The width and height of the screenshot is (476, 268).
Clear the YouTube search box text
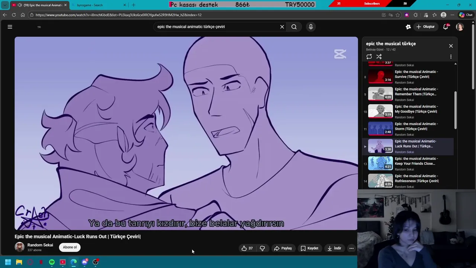click(282, 27)
